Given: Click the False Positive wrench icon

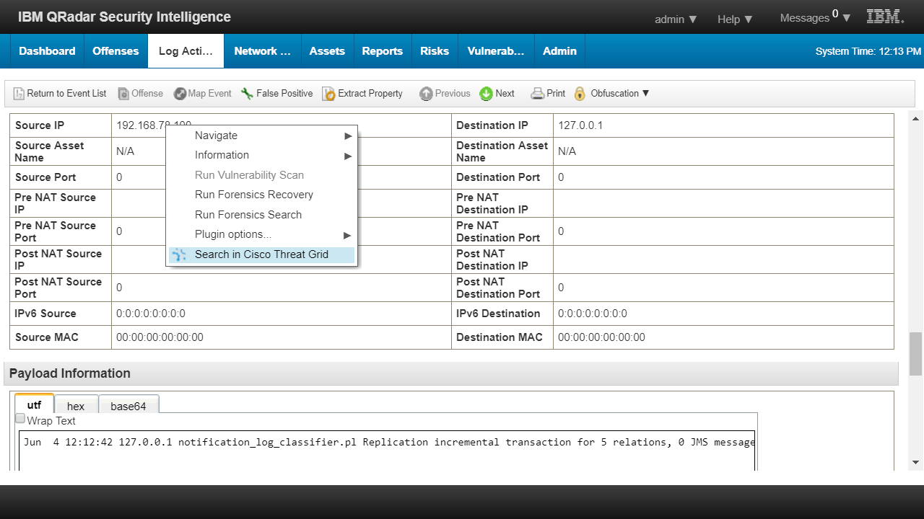Looking at the screenshot, I should 247,94.
